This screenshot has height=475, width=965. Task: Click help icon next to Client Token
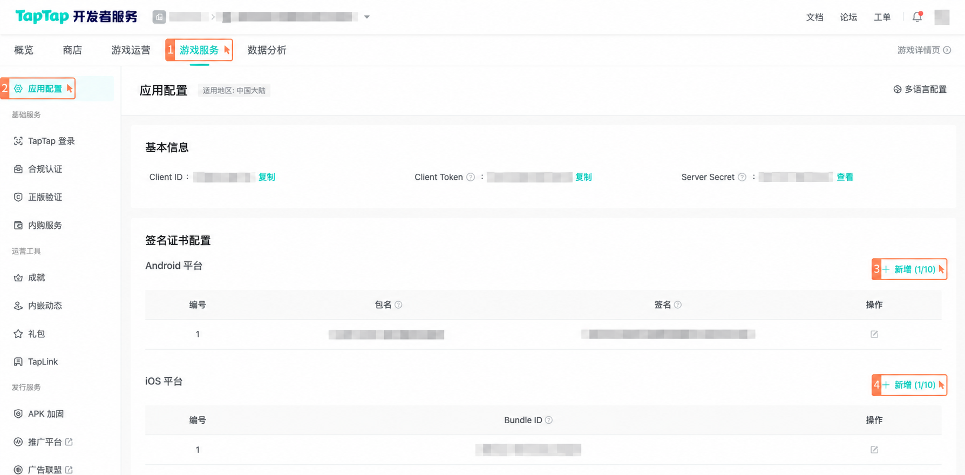tap(471, 177)
